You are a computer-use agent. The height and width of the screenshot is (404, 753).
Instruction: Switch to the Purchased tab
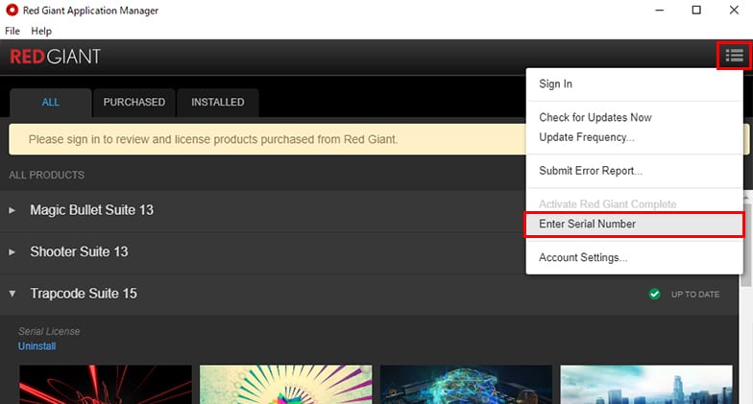point(134,103)
